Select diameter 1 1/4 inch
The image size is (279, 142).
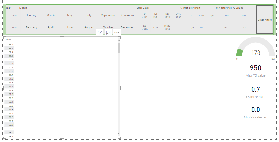(x=191, y=27)
